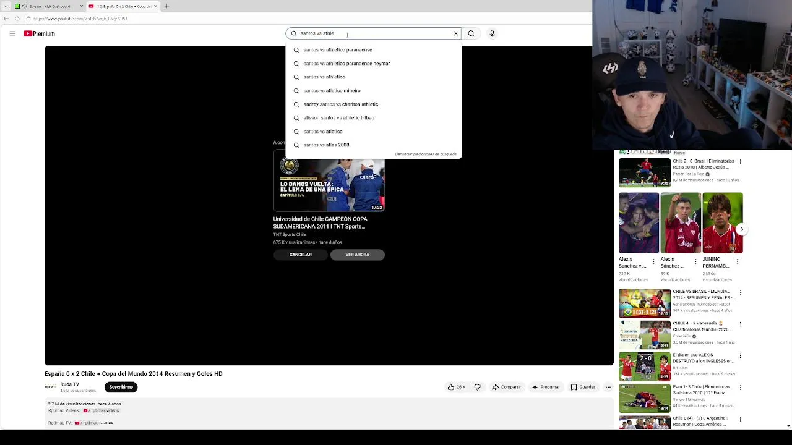Like the video with thumbs-up 26 K
This screenshot has height=445, width=792.
pos(457,387)
